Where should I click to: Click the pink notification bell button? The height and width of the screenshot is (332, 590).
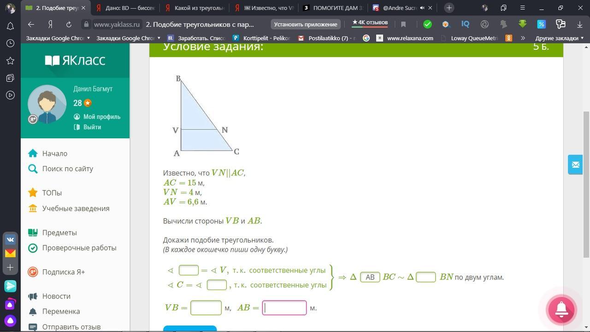[561, 310]
